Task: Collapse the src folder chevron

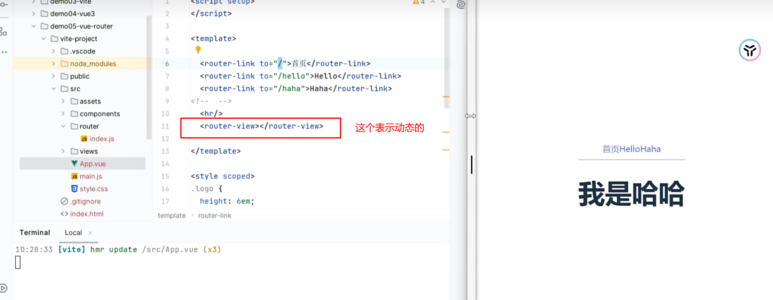Action: coord(53,89)
